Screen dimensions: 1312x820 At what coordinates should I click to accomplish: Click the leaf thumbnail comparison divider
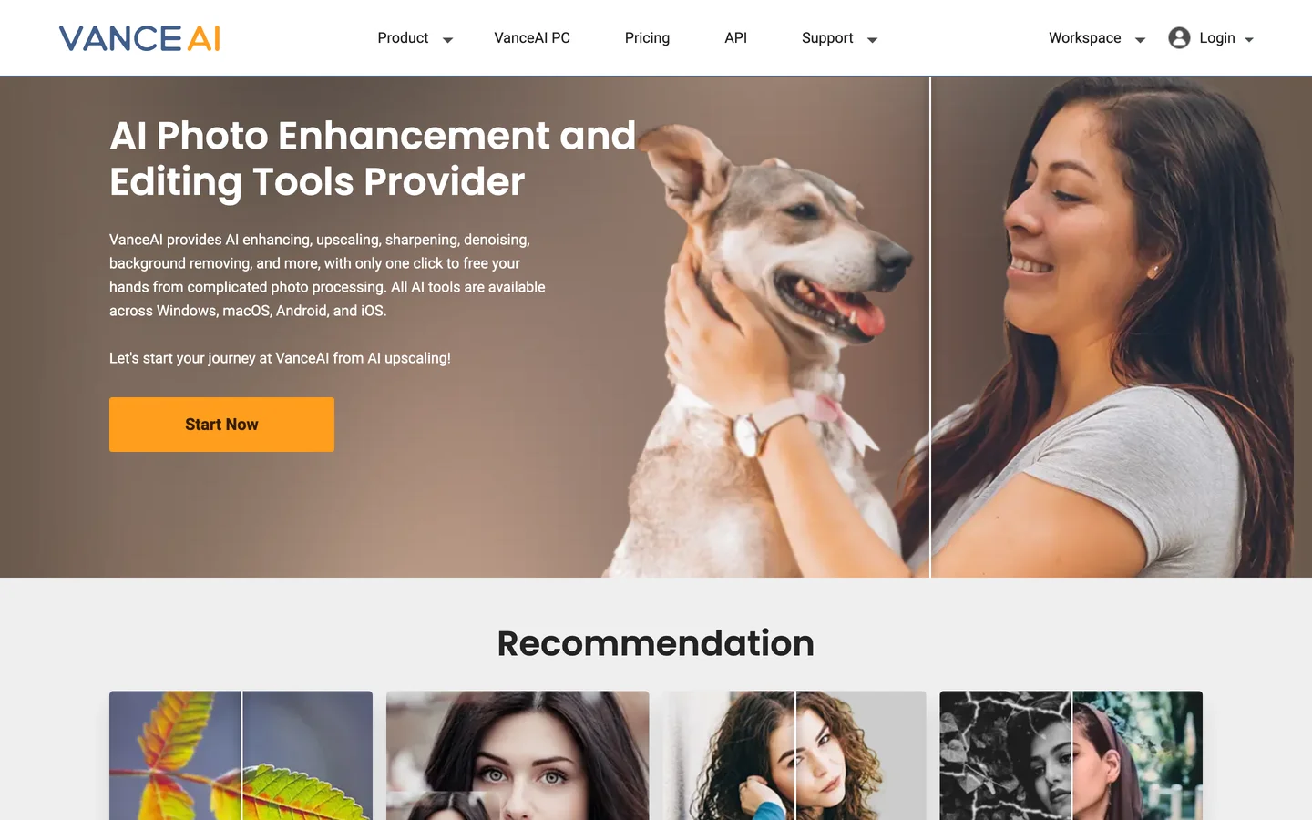[241, 755]
